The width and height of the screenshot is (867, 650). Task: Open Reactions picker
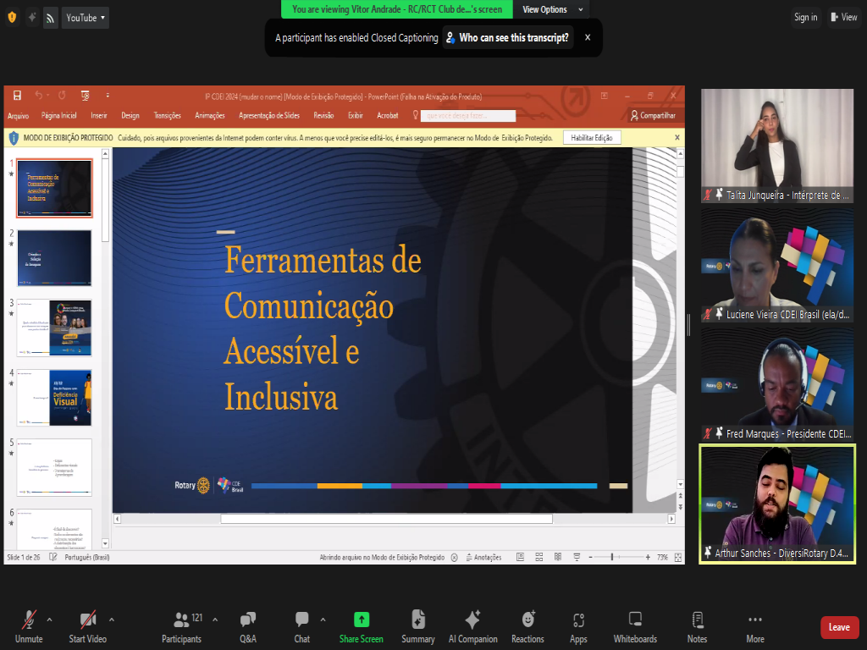[527, 627]
